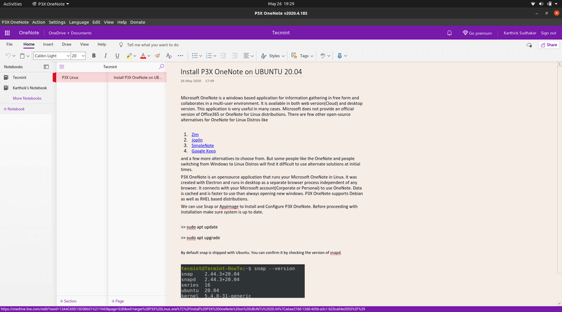Click the Share button
The image size is (562, 312).
(548, 45)
